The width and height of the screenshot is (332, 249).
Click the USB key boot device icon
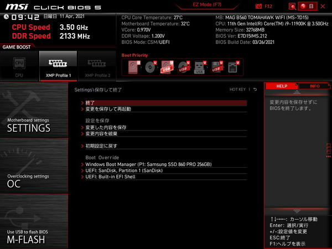200,68
